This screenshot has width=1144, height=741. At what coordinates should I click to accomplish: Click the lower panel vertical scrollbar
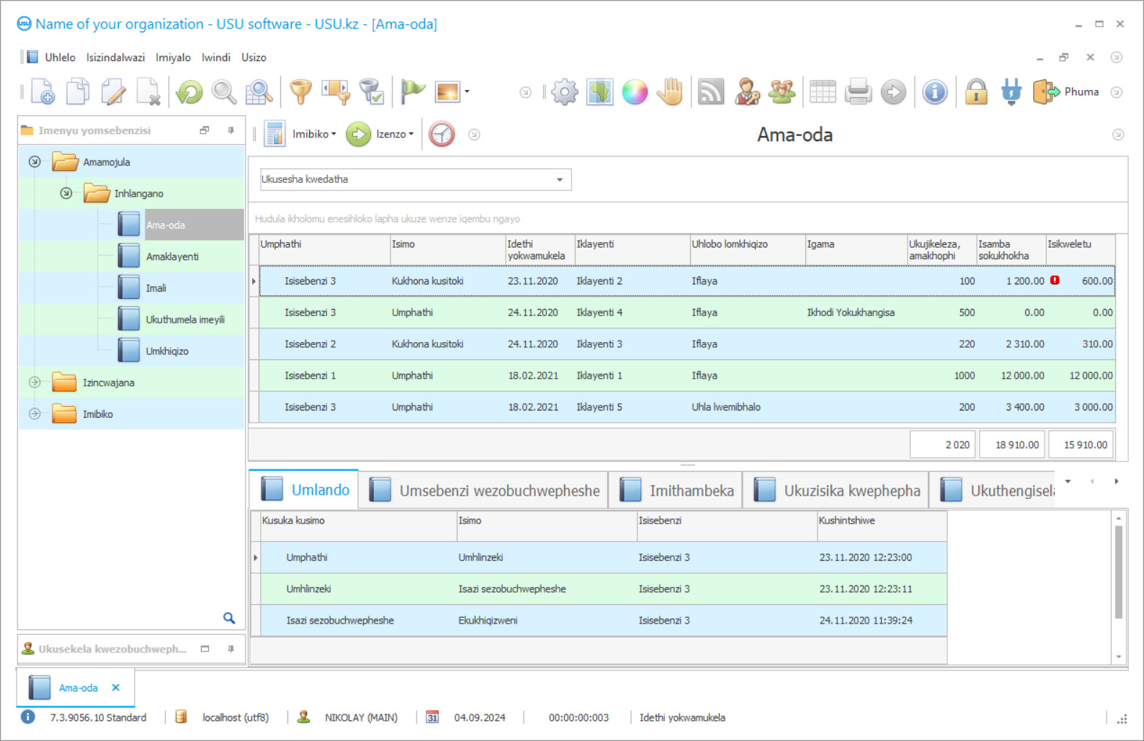(1119, 572)
